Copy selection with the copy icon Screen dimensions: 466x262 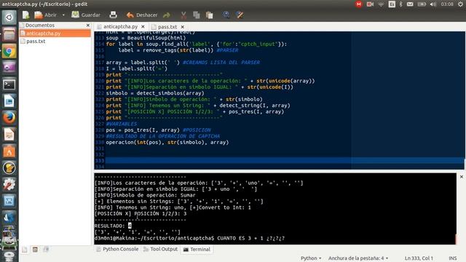[x=196, y=15]
